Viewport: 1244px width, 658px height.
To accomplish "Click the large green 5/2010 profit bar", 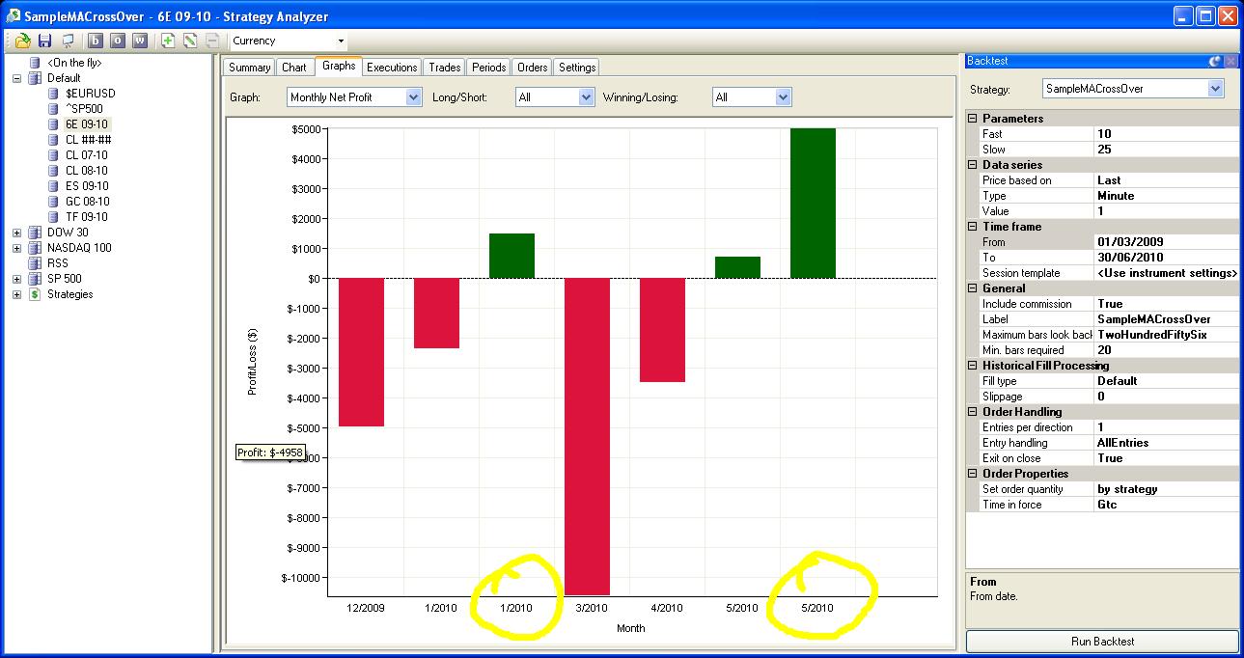I will [813, 204].
